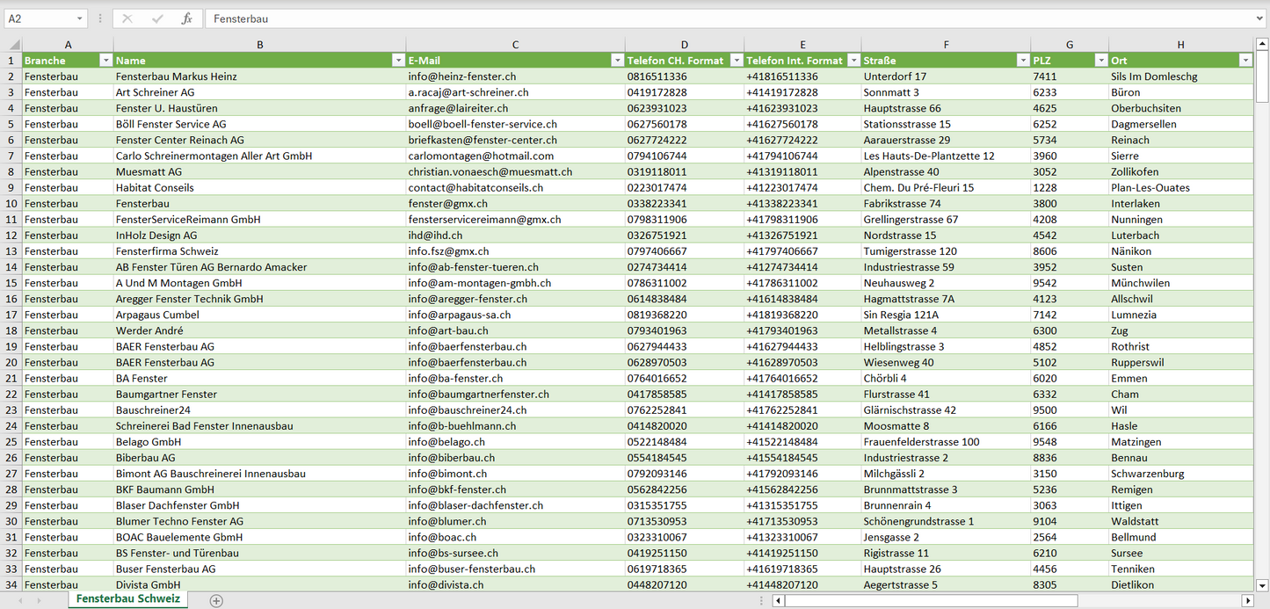
Task: Click the Insert Function fx icon
Action: (x=186, y=18)
